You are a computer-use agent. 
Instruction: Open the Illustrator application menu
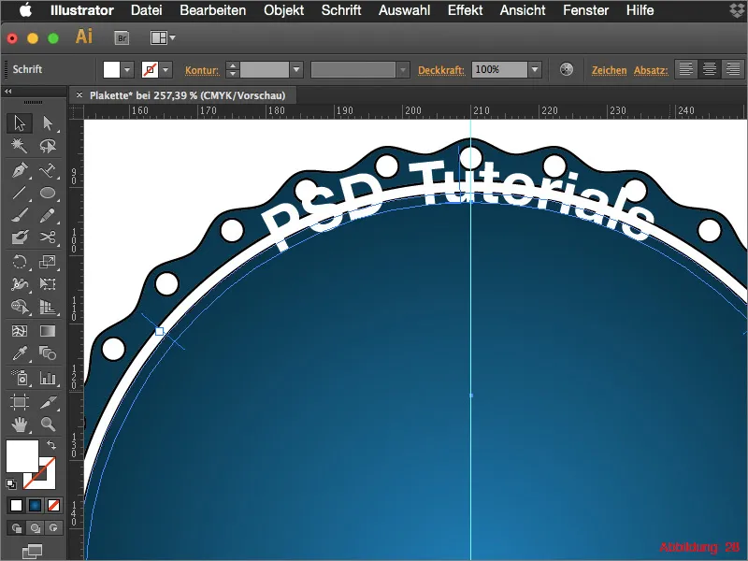(82, 10)
